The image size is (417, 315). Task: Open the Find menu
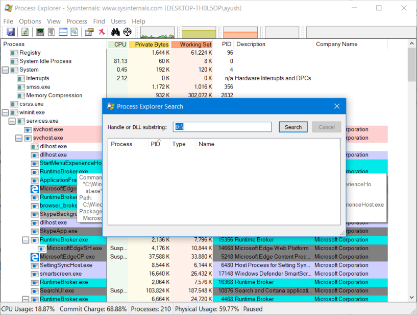point(99,21)
